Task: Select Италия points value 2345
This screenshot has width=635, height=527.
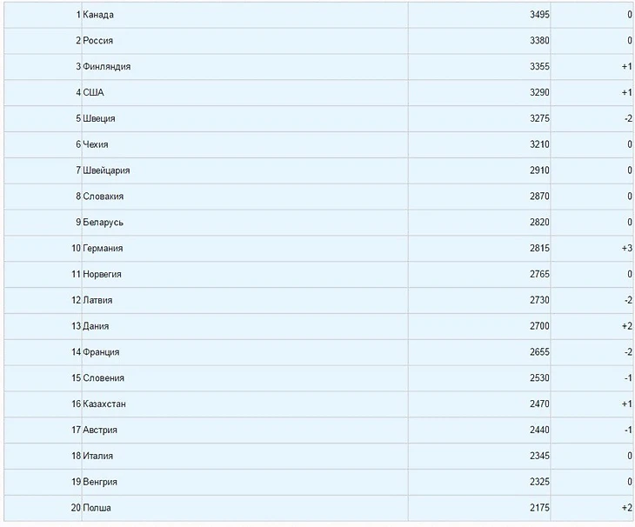Action: tap(539, 456)
